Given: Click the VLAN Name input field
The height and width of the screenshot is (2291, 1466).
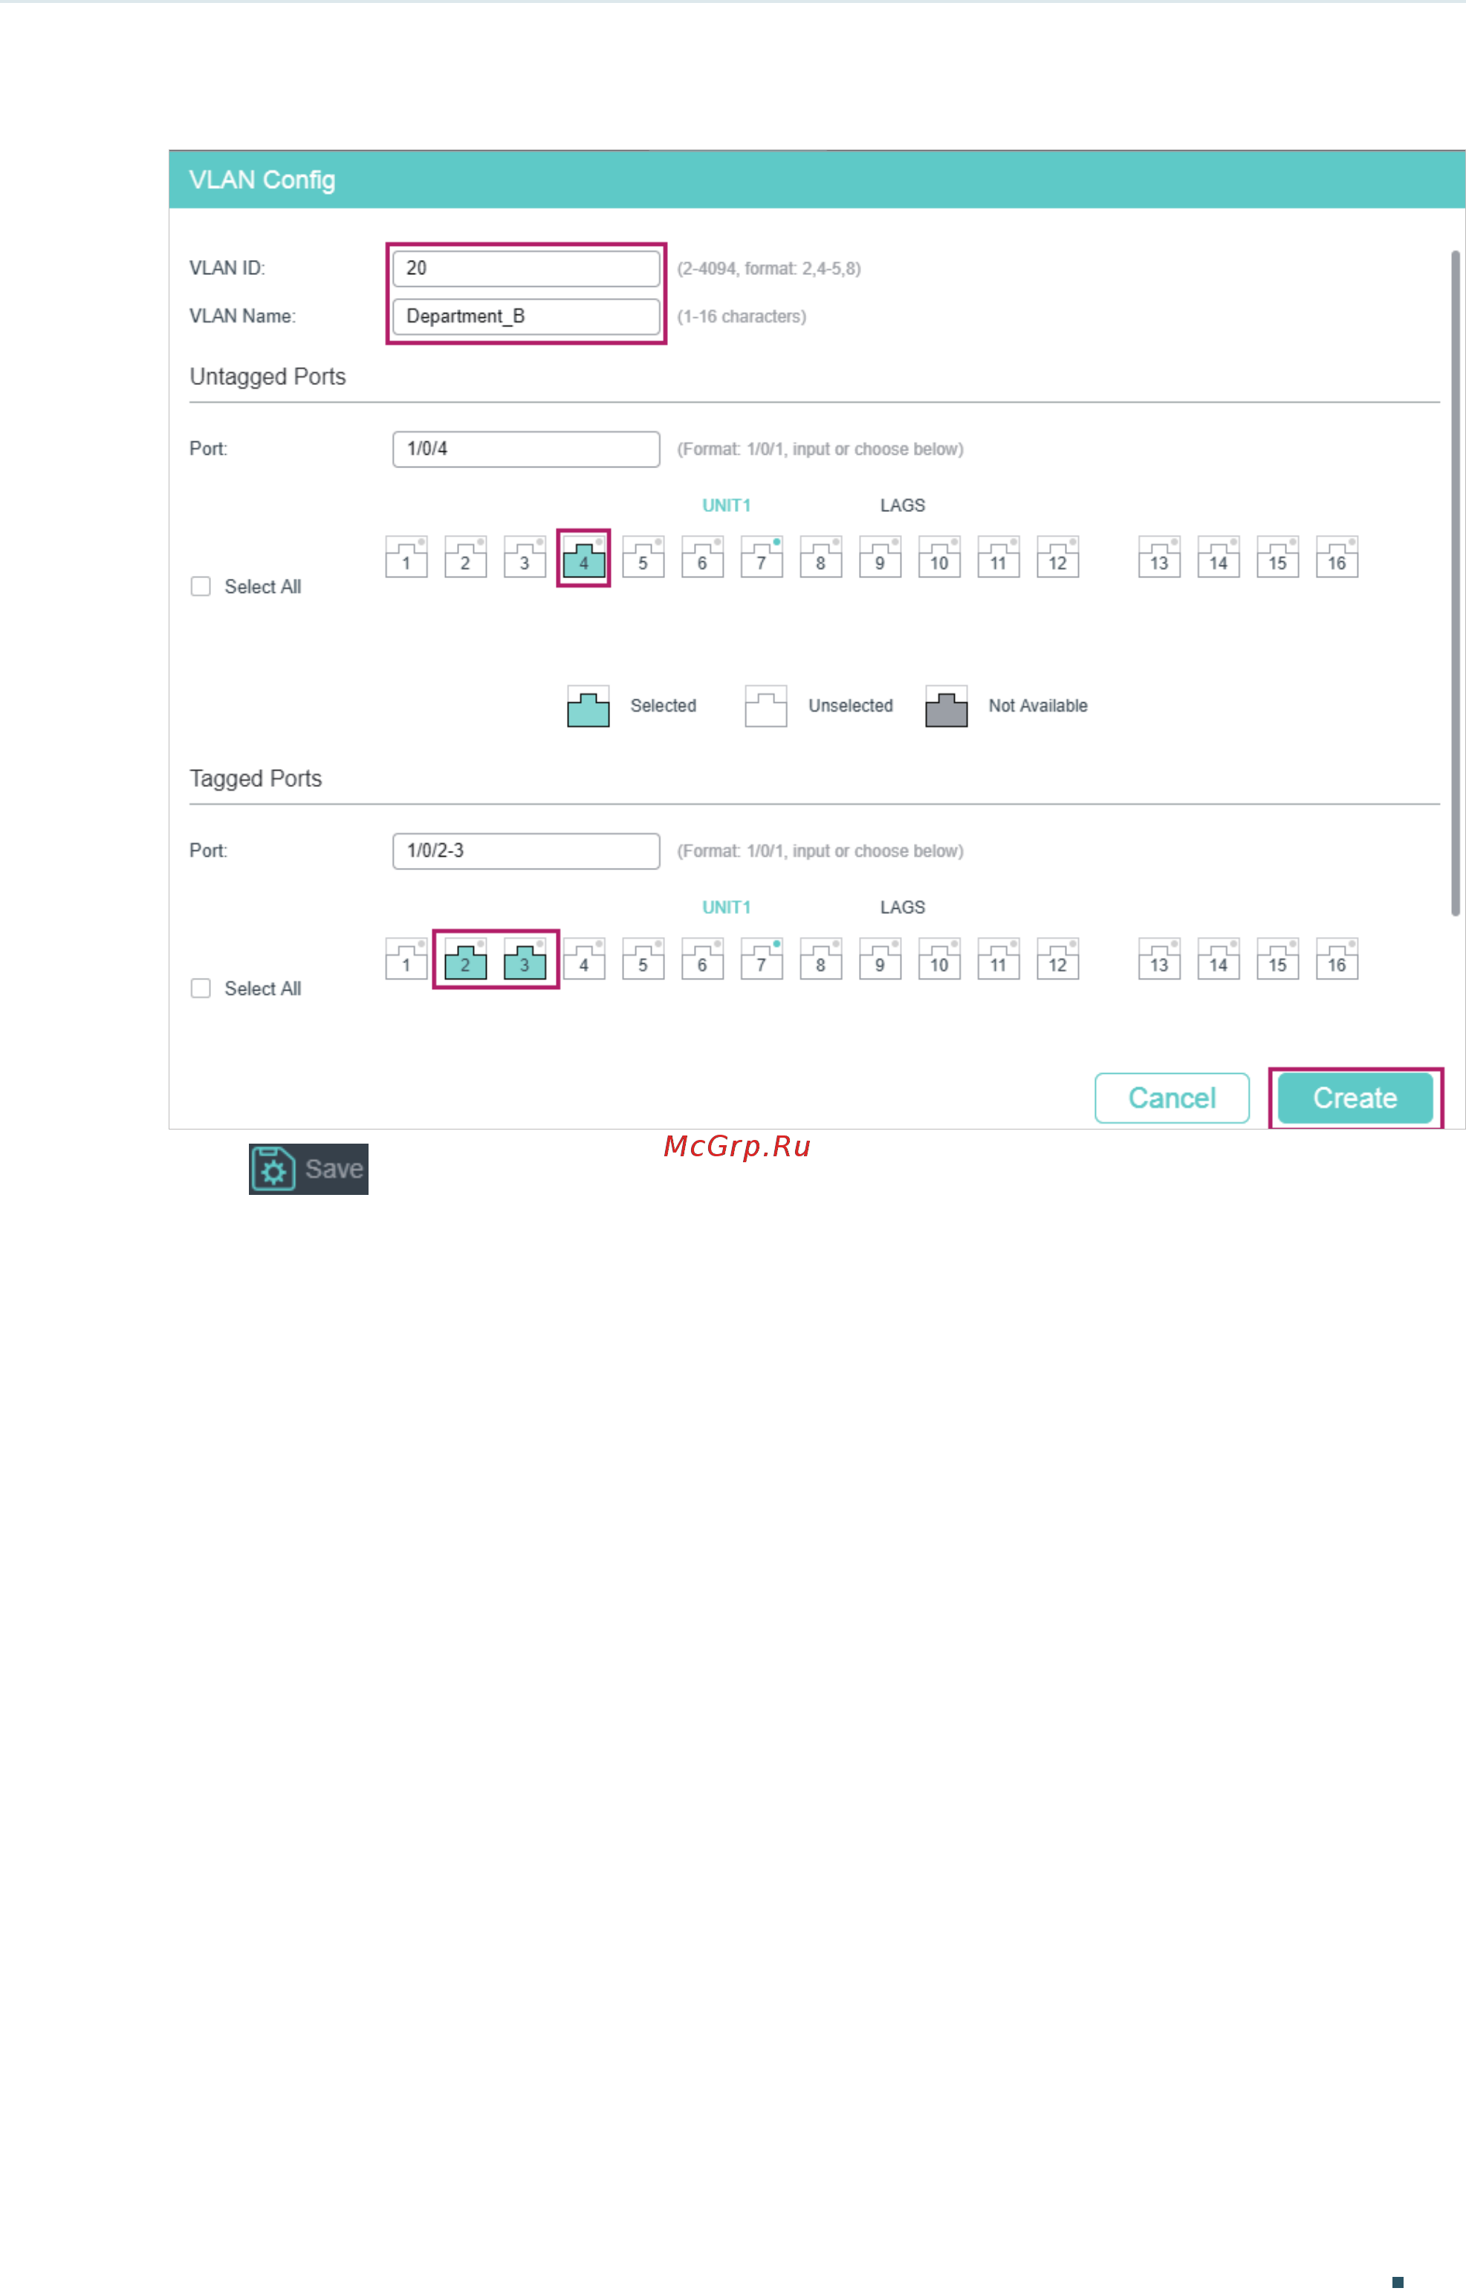Looking at the screenshot, I should (x=526, y=316).
